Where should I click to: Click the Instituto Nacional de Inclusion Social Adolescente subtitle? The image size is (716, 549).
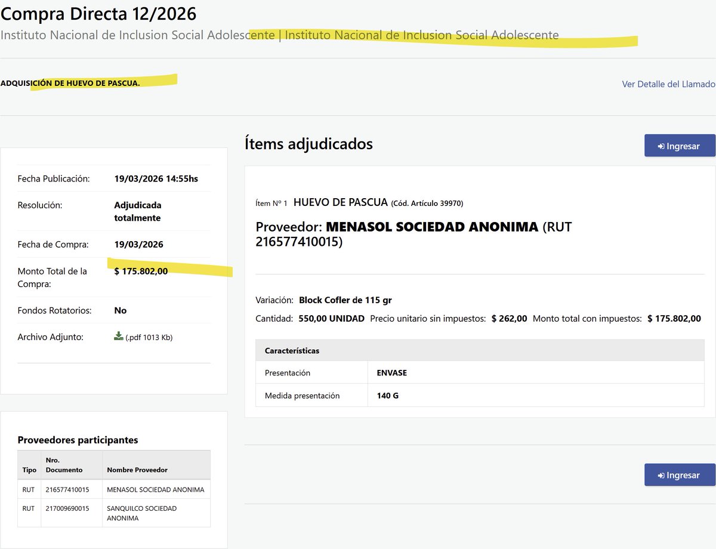[279, 35]
